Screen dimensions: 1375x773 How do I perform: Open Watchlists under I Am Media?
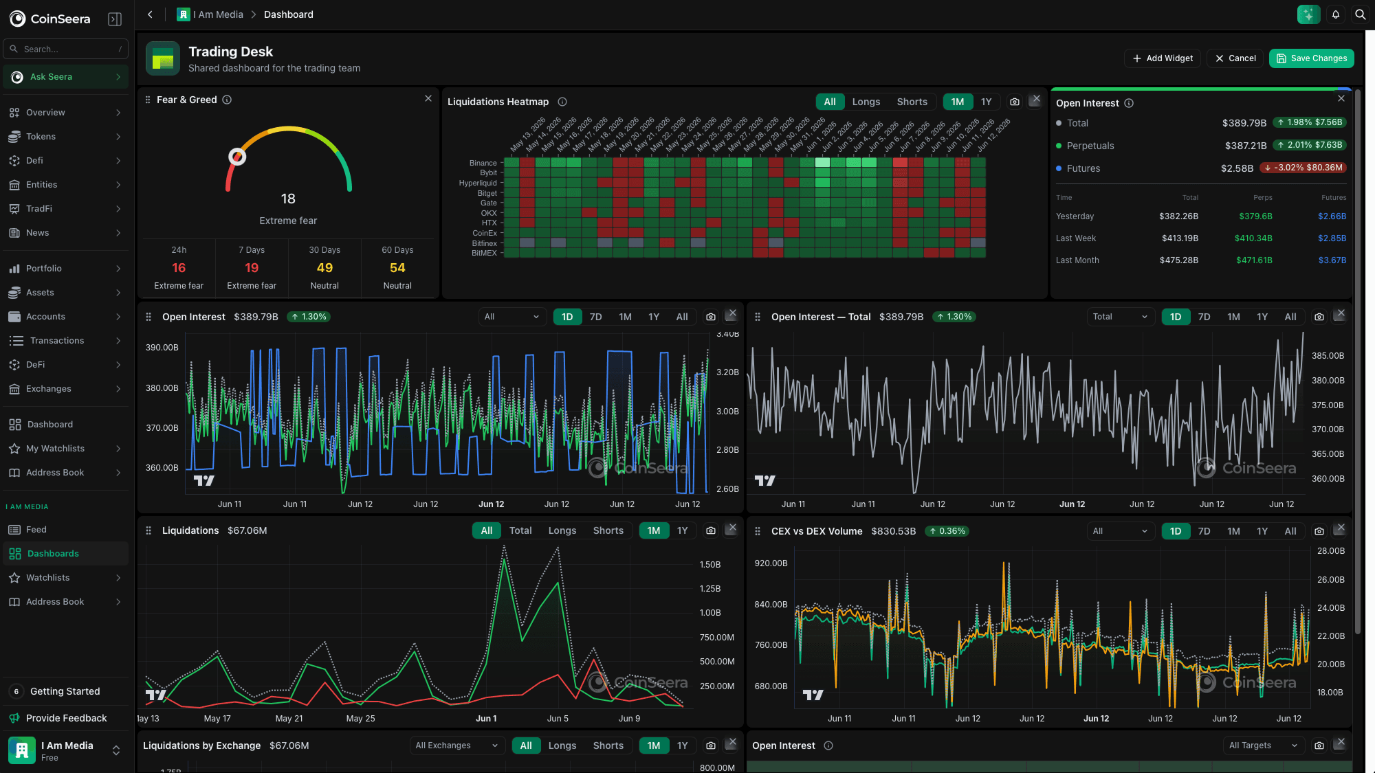point(65,578)
